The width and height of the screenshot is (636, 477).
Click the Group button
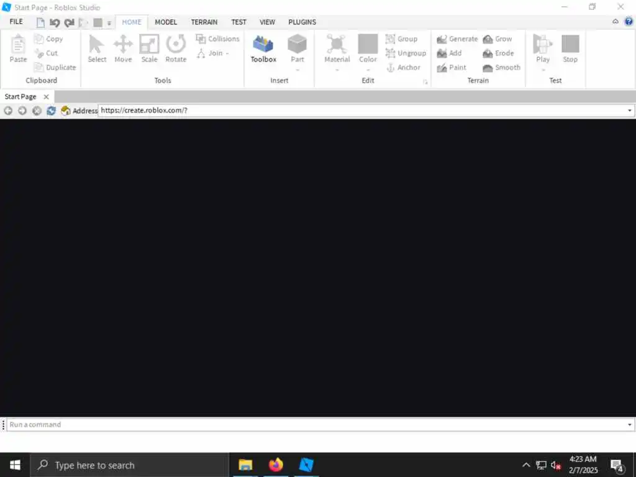(x=402, y=39)
